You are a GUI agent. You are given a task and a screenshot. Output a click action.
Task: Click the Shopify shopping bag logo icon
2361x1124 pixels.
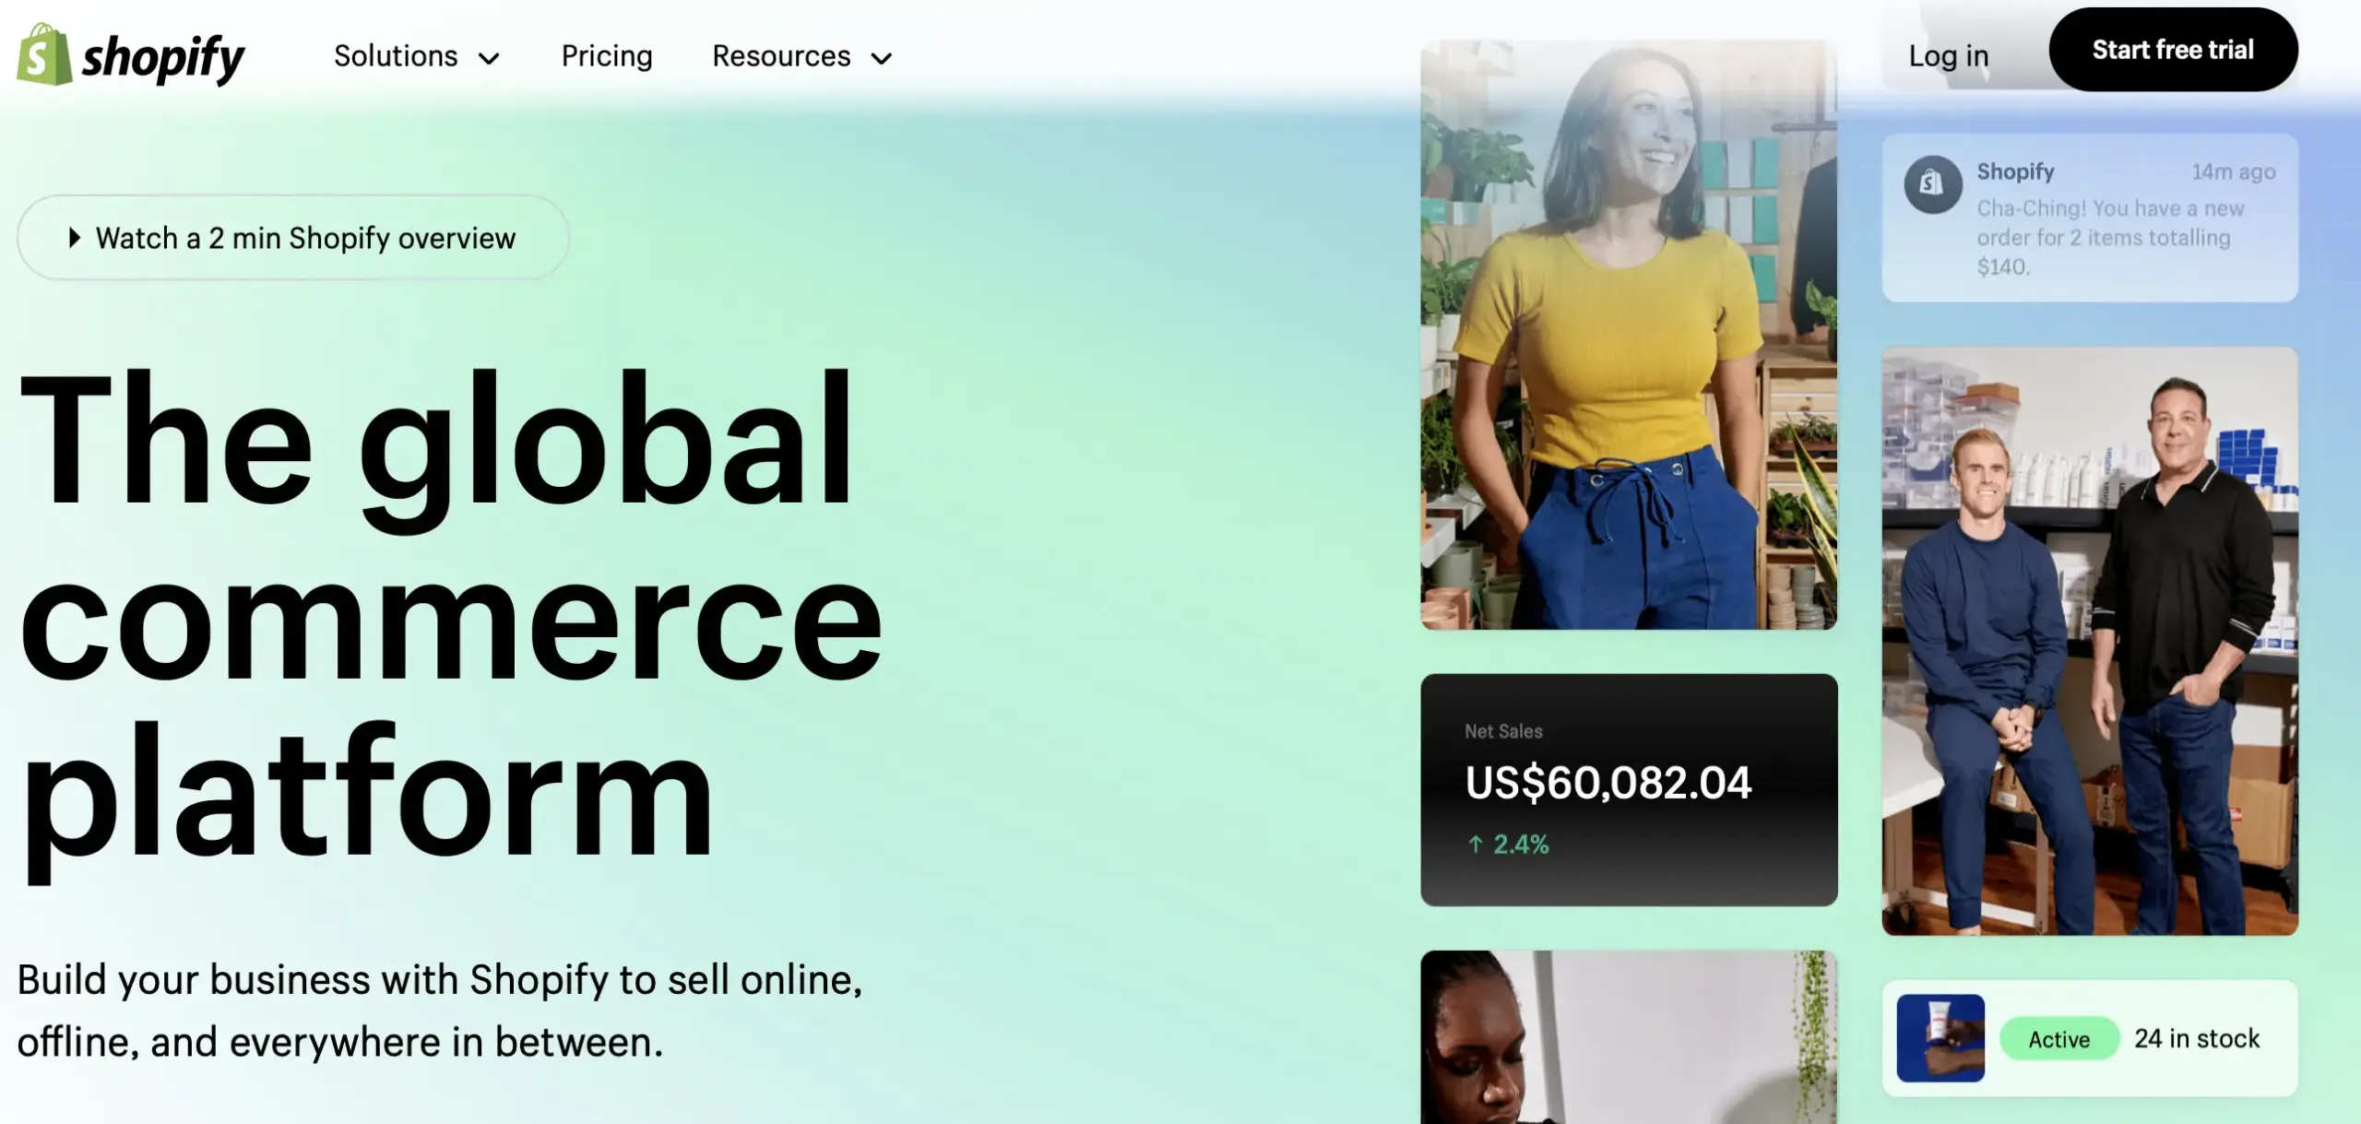[44, 54]
